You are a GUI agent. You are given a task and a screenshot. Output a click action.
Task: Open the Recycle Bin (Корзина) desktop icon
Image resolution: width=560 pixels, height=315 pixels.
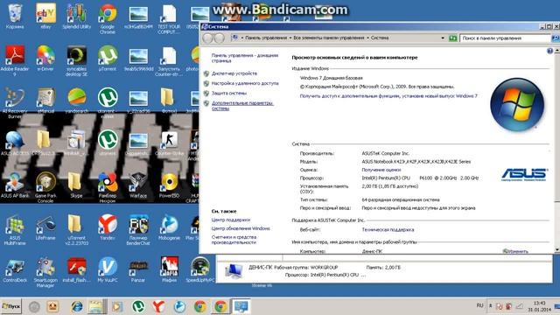[x=15, y=17]
